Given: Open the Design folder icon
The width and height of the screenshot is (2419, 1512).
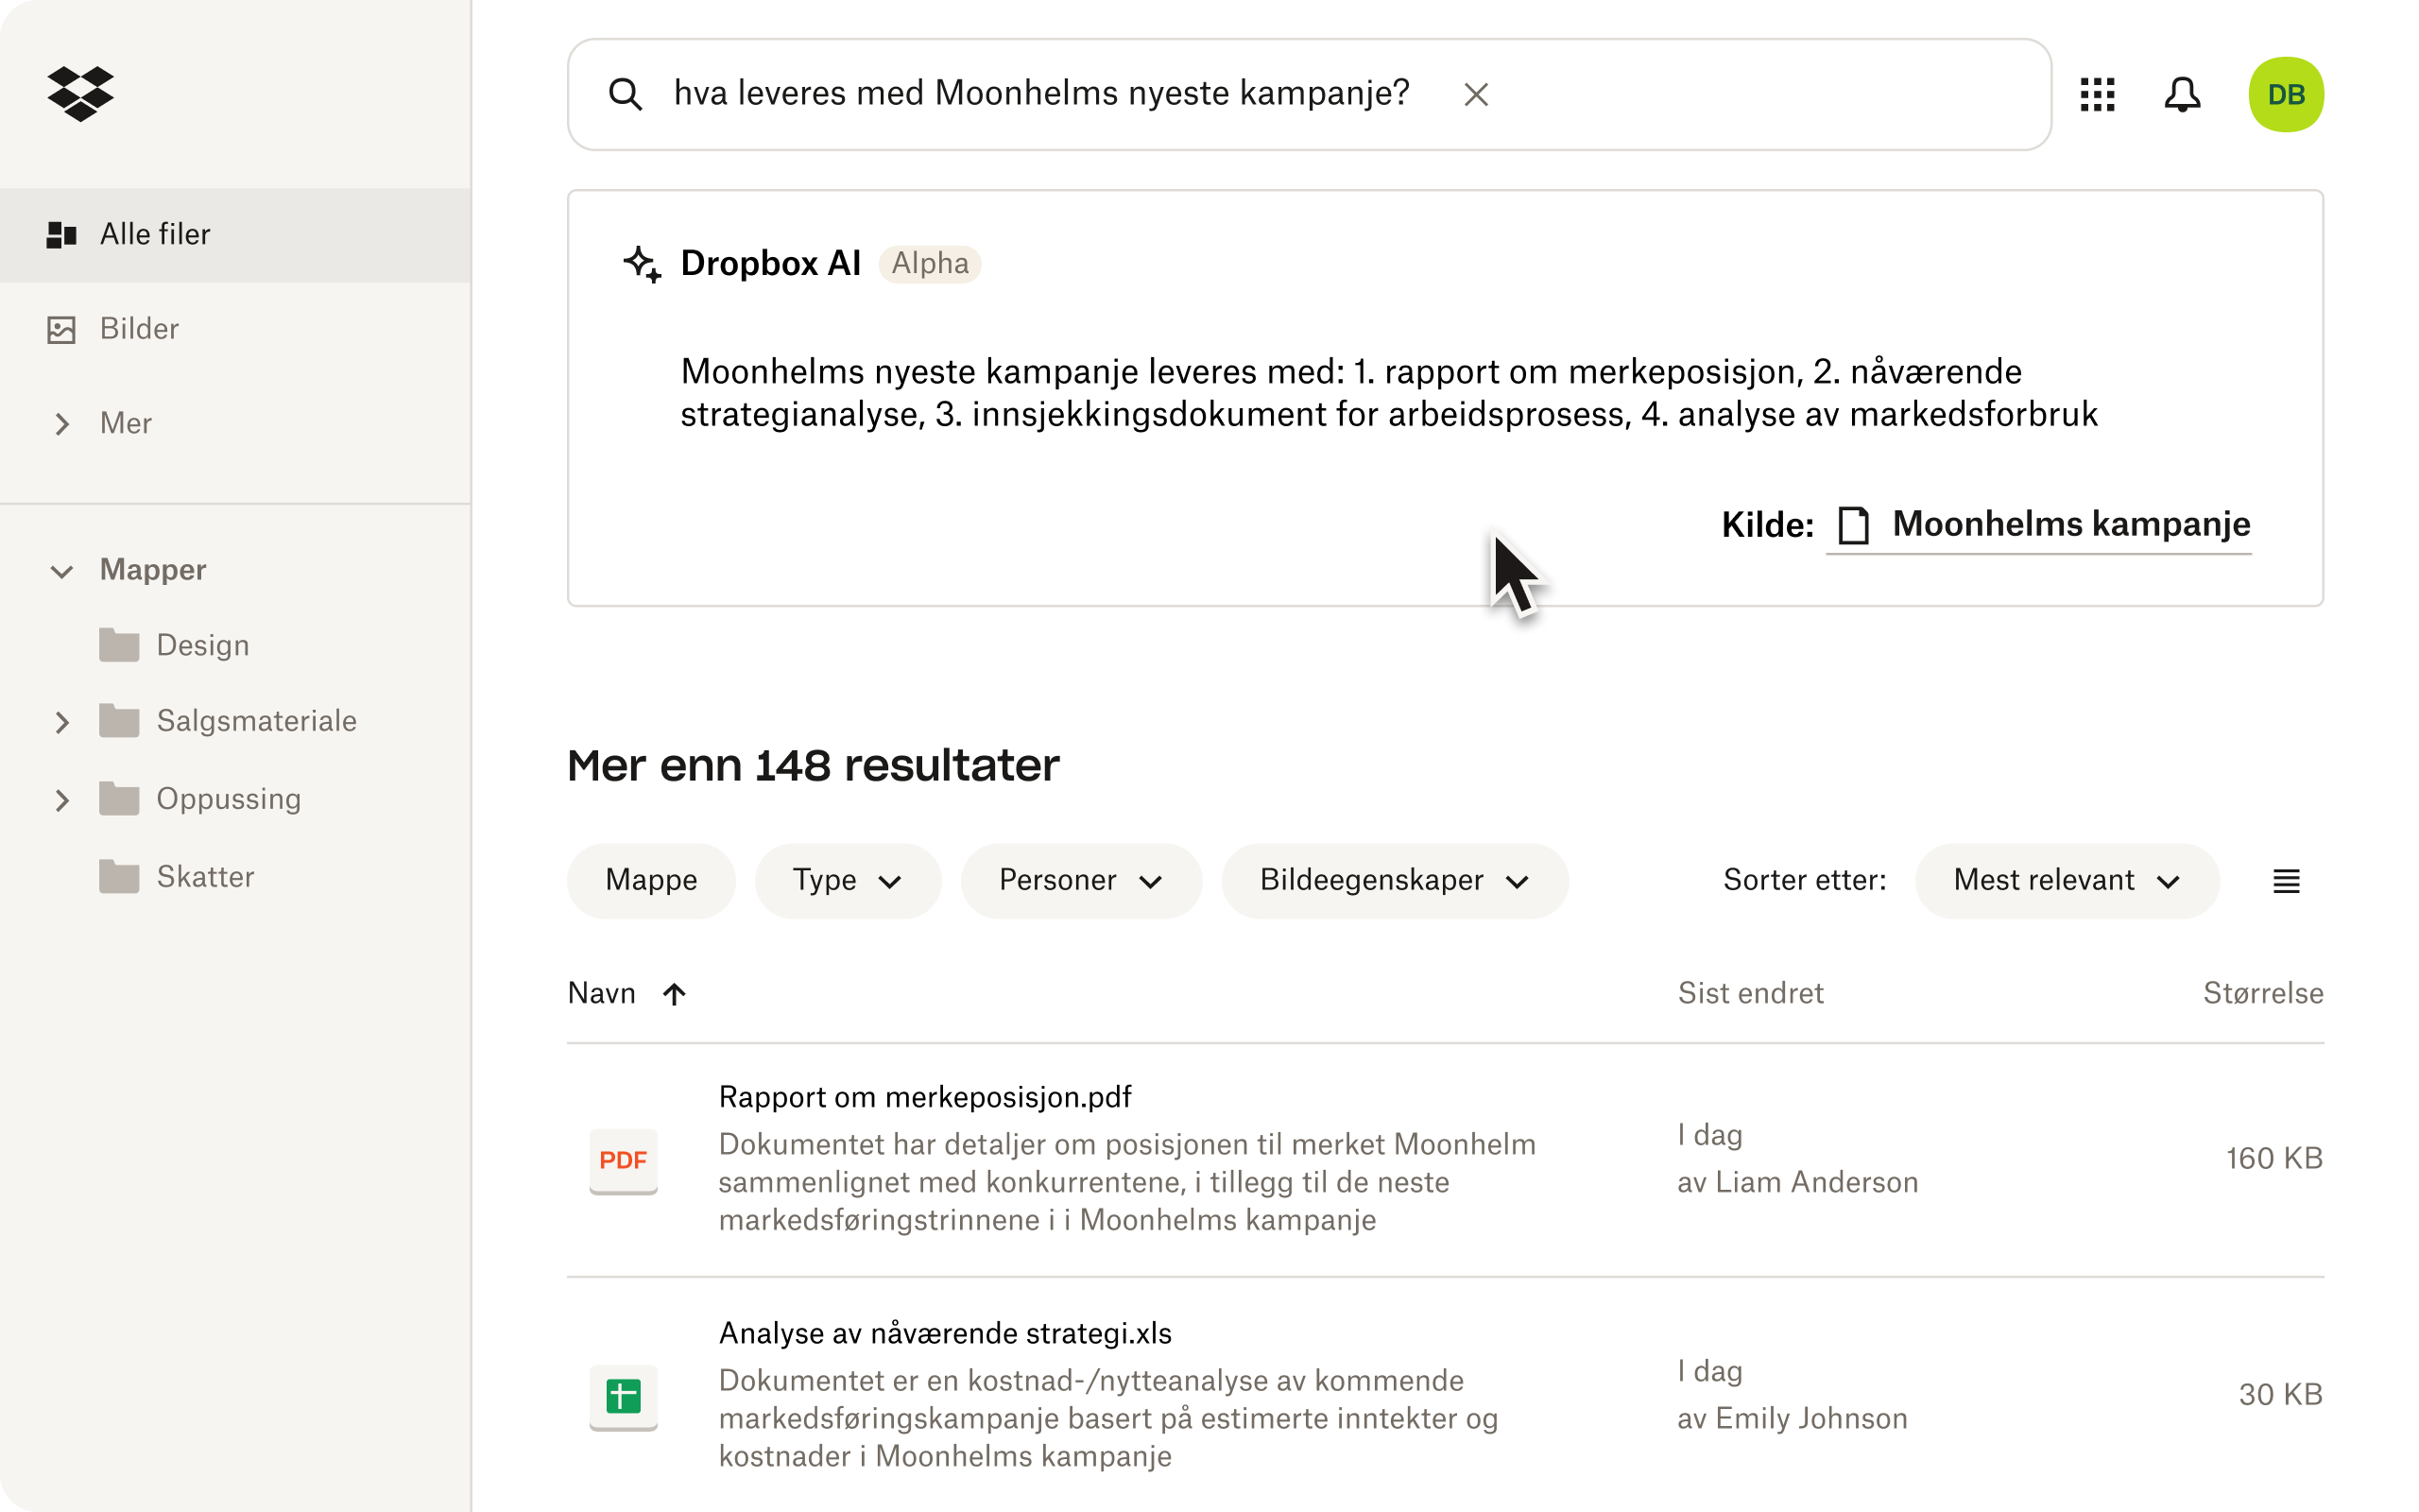Looking at the screenshot, I should [119, 645].
